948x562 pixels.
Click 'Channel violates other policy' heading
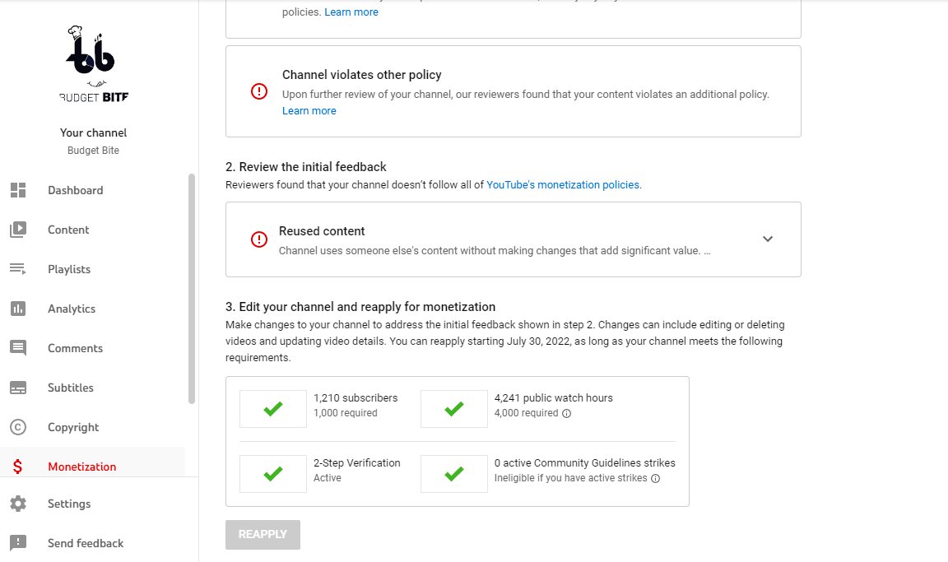(x=361, y=75)
